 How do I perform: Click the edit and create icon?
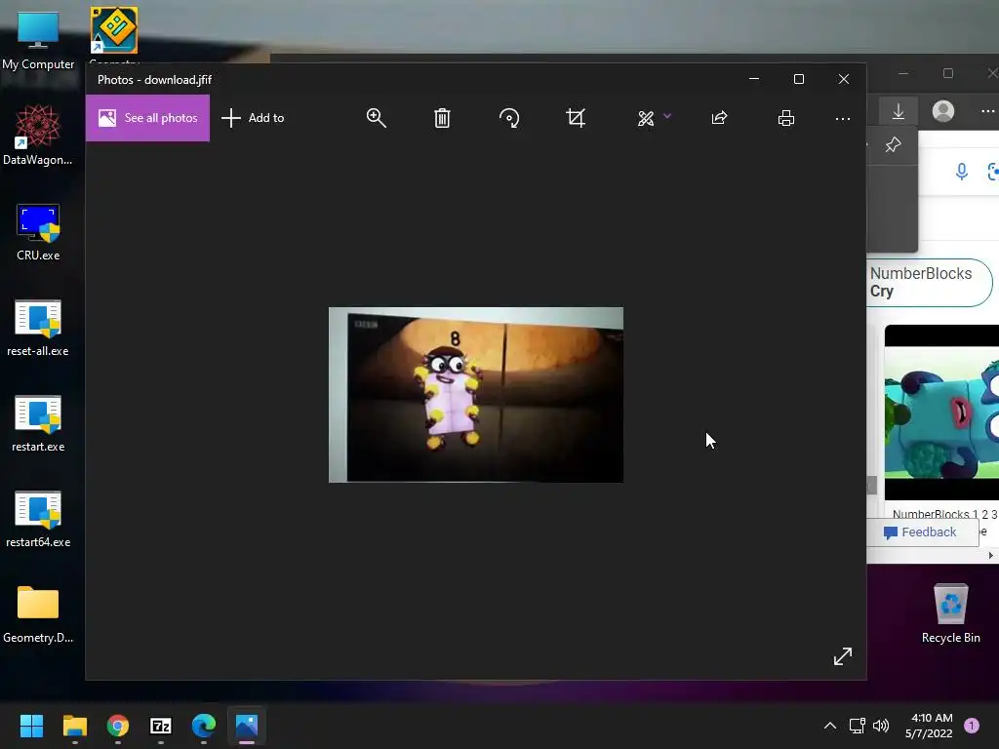(x=646, y=118)
